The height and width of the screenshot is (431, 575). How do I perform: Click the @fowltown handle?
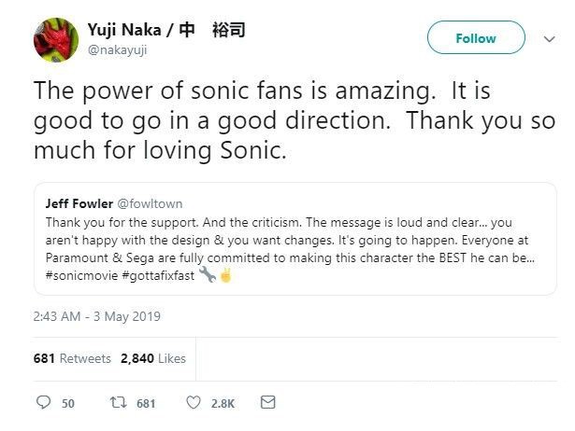click(150, 203)
